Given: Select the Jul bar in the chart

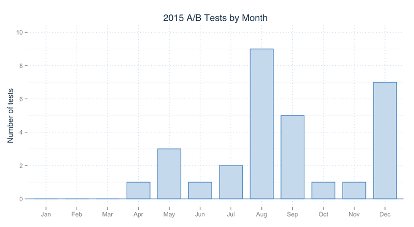Looking at the screenshot, I should [231, 182].
